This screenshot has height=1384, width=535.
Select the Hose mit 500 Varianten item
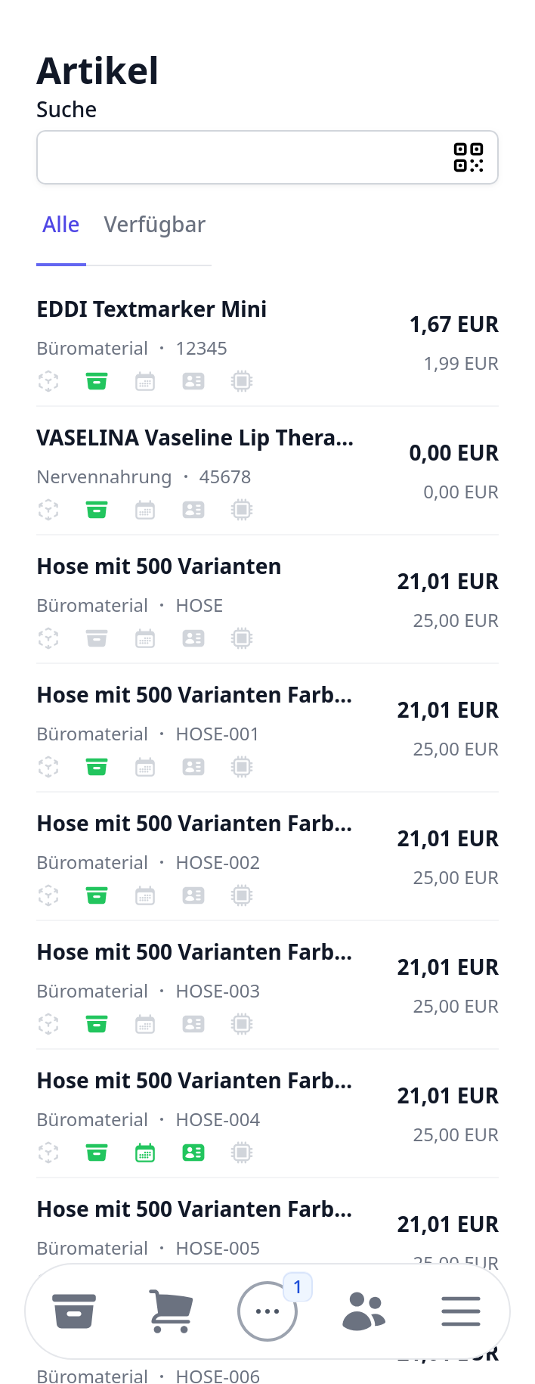pyautogui.click(x=159, y=566)
